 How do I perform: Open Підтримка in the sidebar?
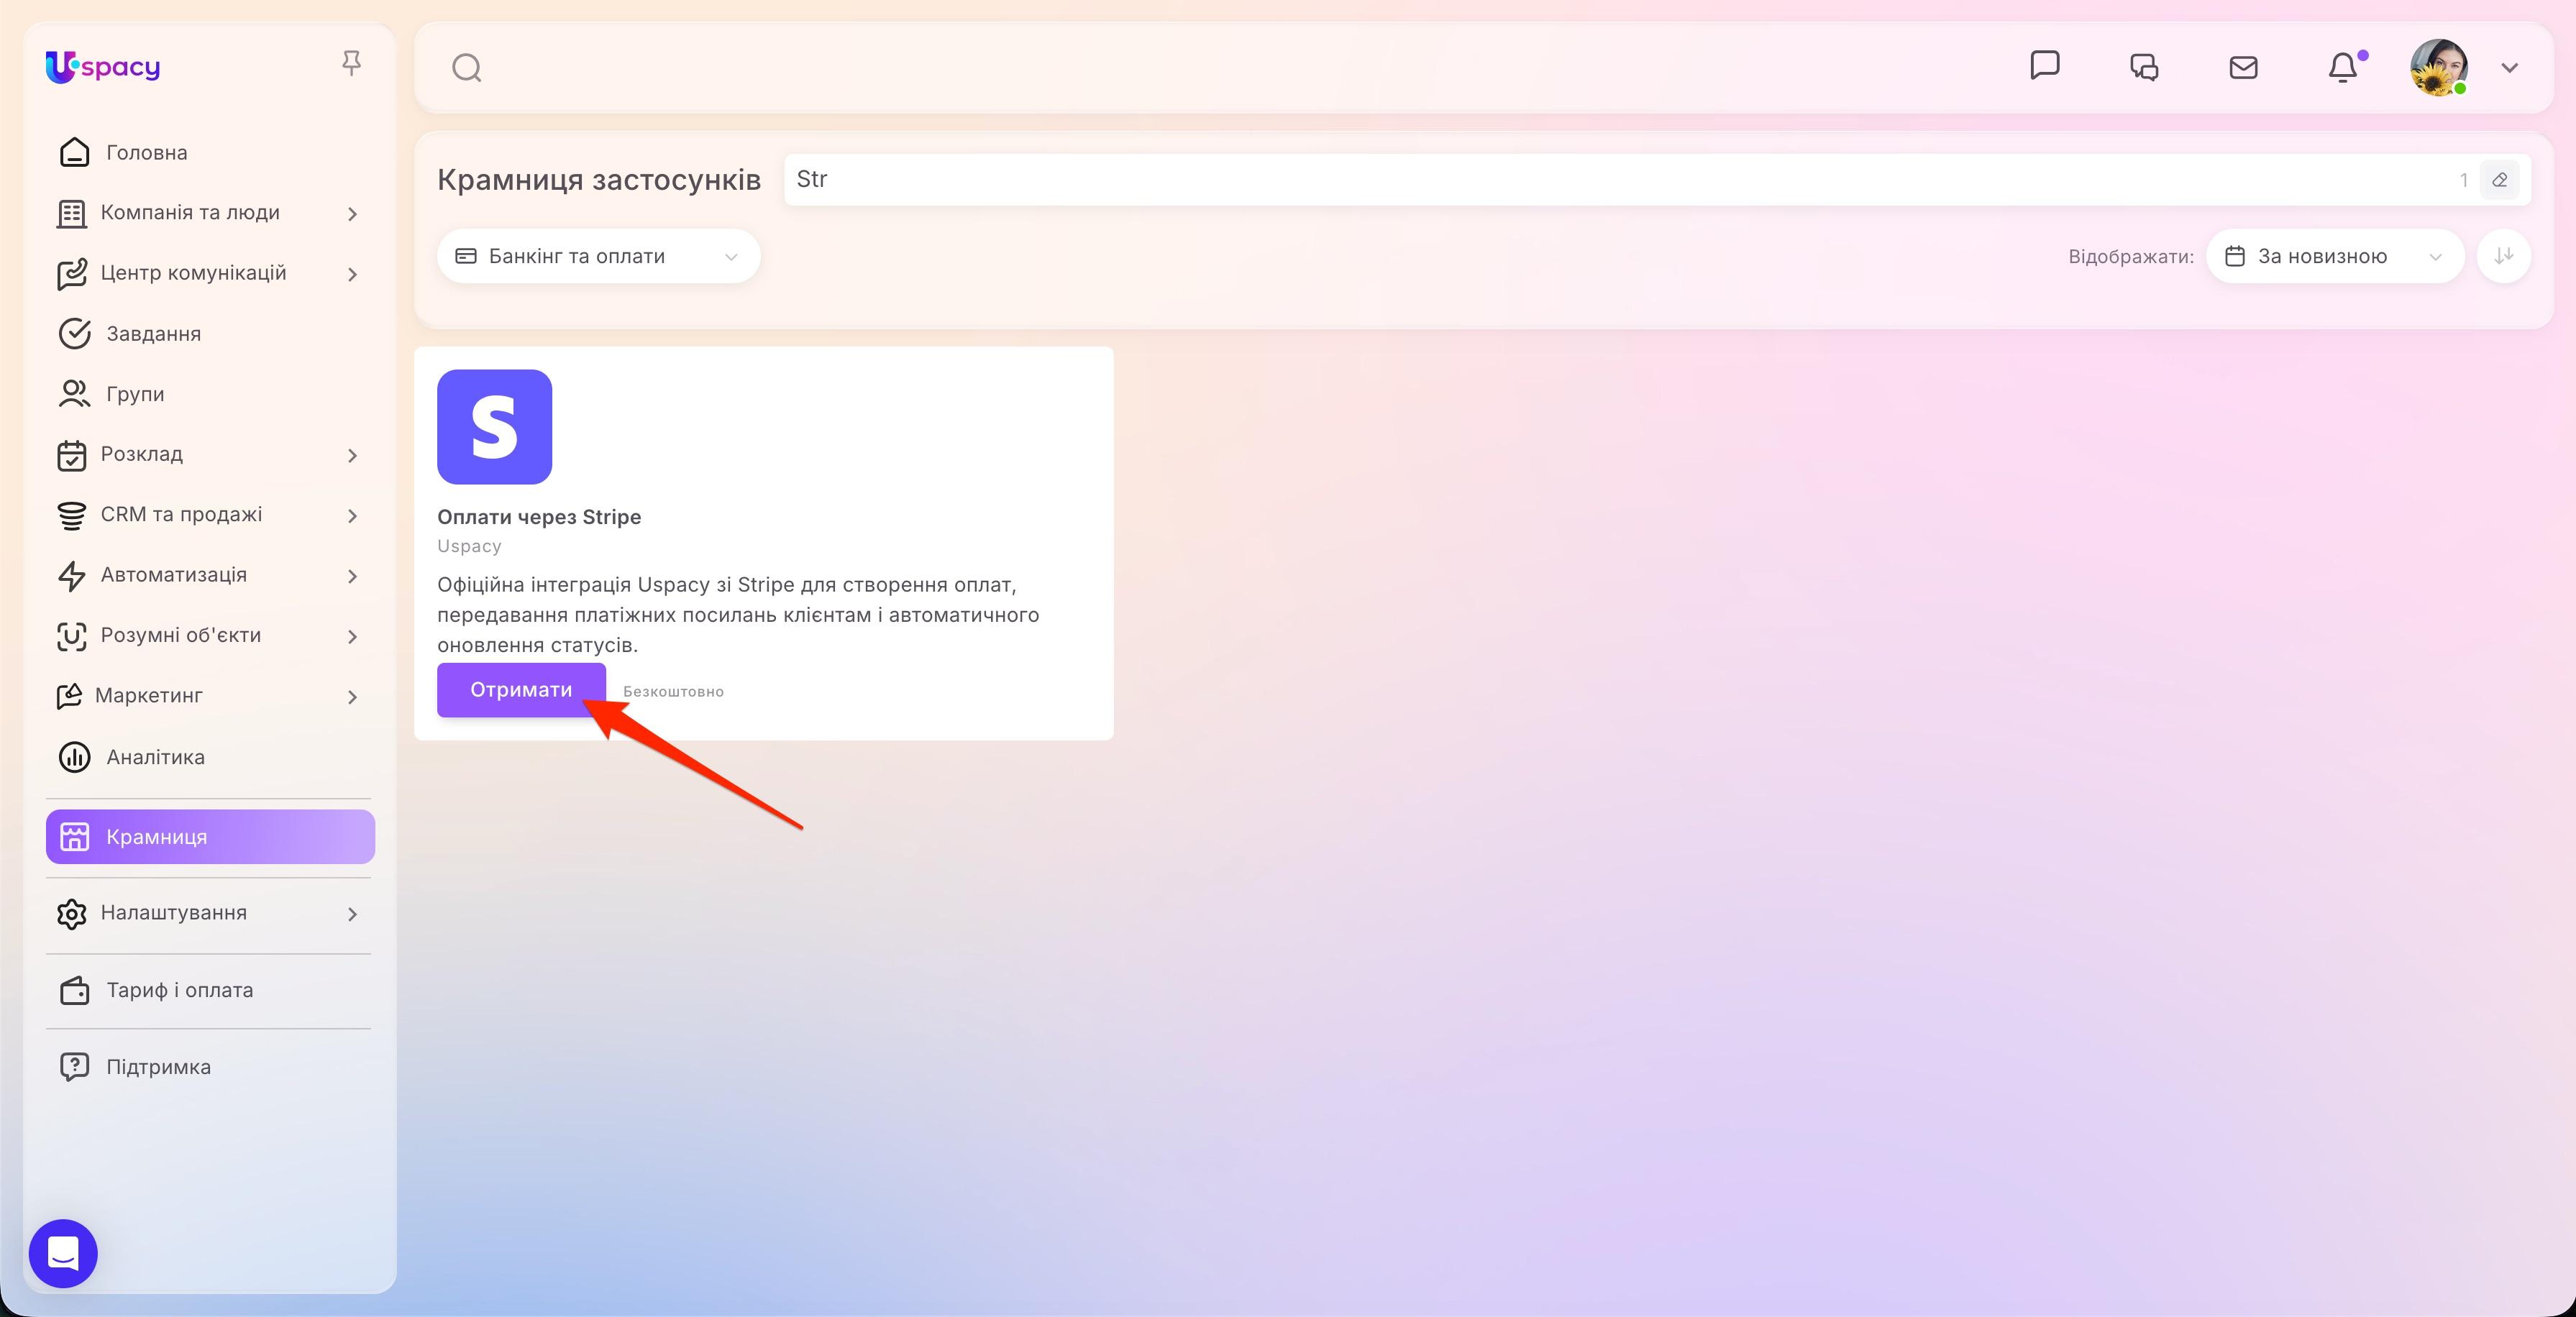pyautogui.click(x=210, y=1067)
